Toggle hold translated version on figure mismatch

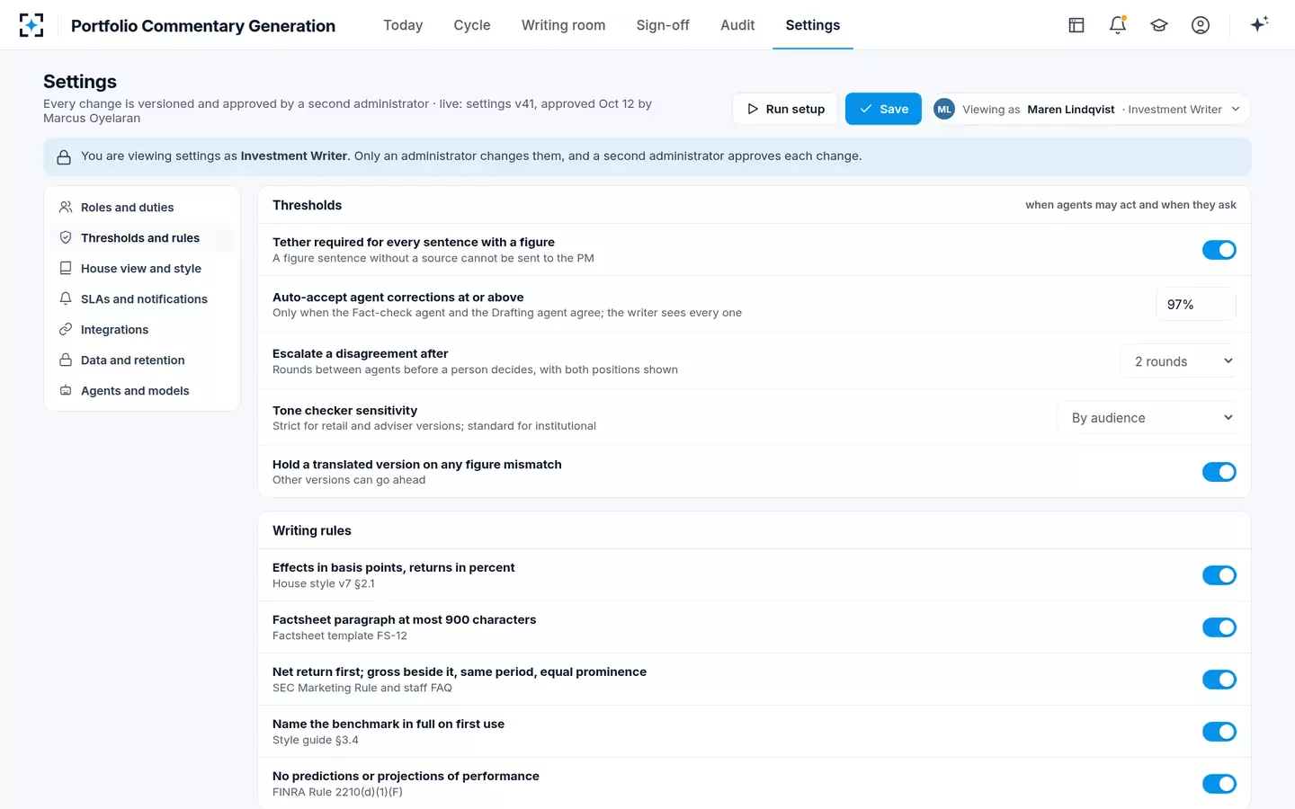[x=1219, y=472]
